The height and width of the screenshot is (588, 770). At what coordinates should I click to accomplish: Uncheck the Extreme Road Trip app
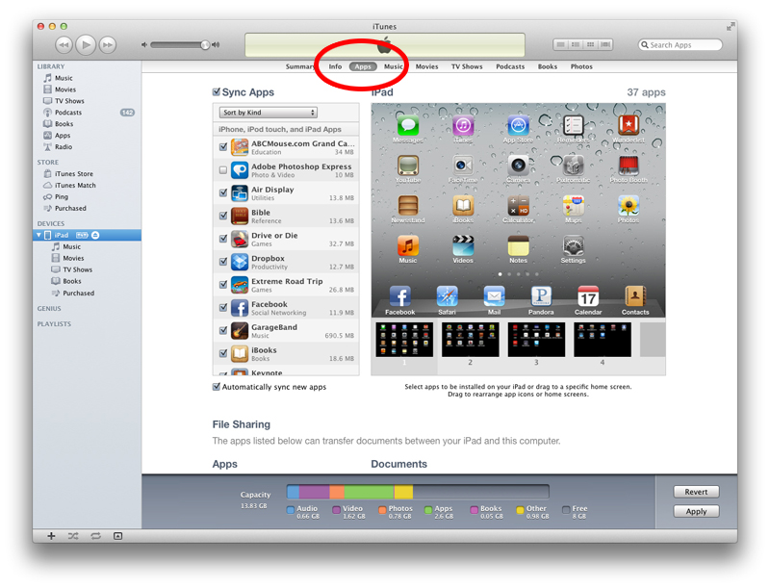(223, 285)
